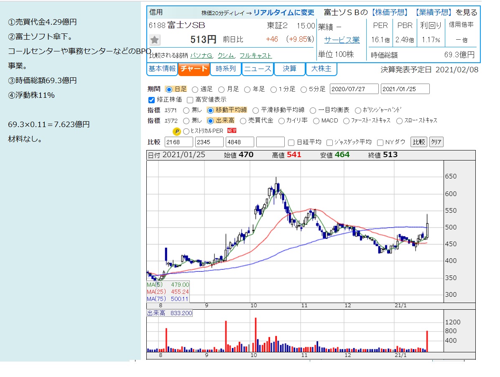The image size is (500, 377).
Task: Open the 株価予想 link
Action: (390, 13)
